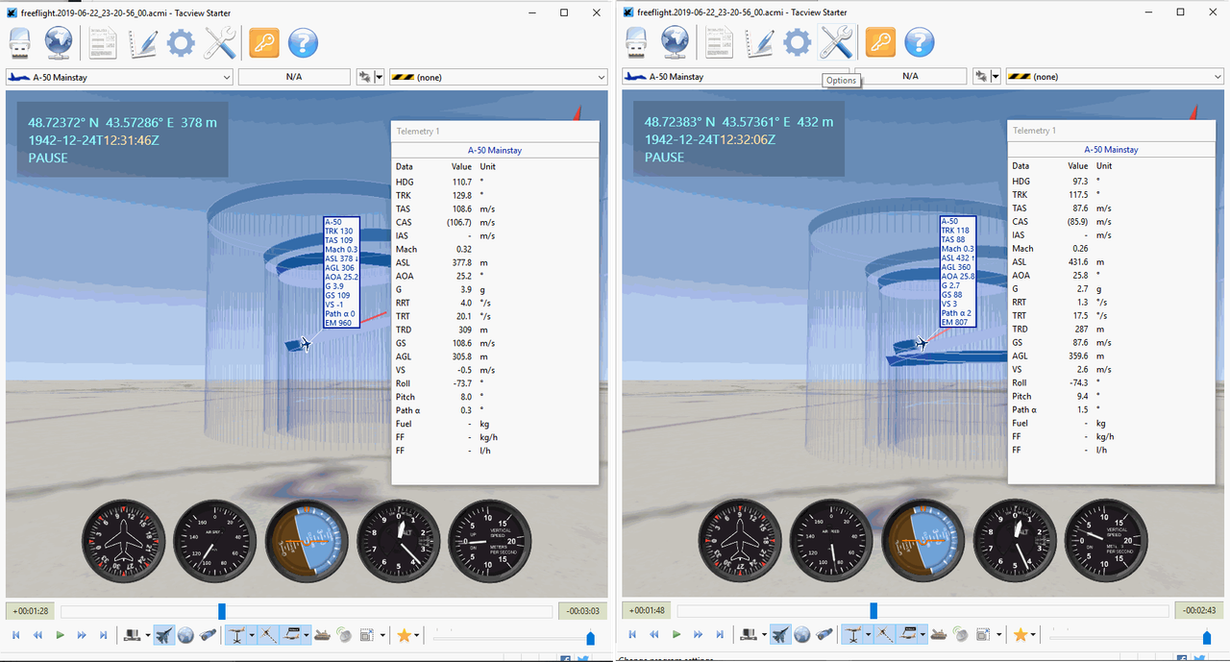Open the flight log document icon, right window

point(720,42)
